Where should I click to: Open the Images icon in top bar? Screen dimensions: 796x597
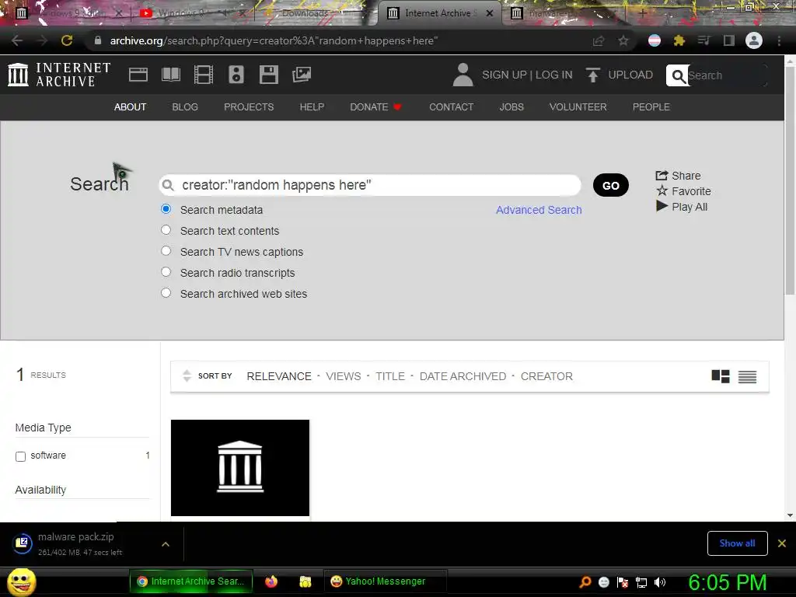302,75
